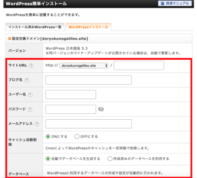Select 自動でデータベースを生成する option
The image size is (197, 178).
pos(48,159)
